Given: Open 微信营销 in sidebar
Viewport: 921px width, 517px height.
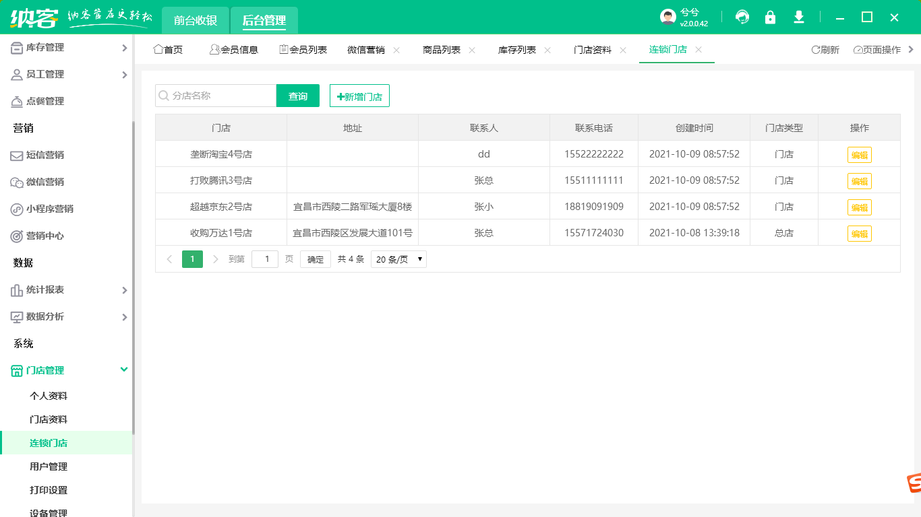Looking at the screenshot, I should [44, 182].
